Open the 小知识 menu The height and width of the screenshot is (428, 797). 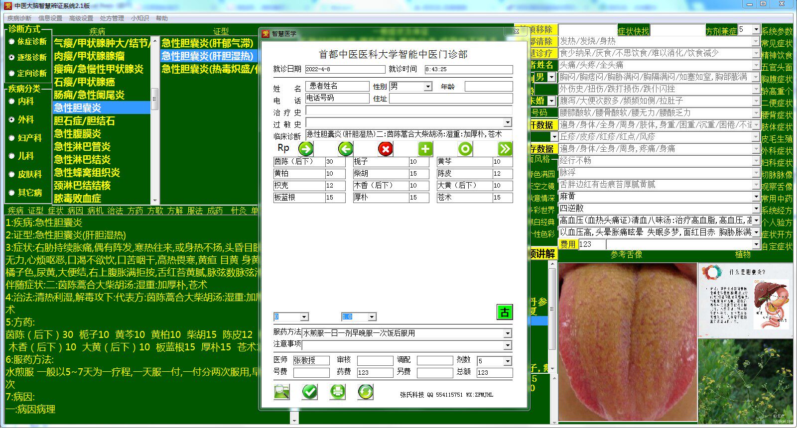(140, 18)
